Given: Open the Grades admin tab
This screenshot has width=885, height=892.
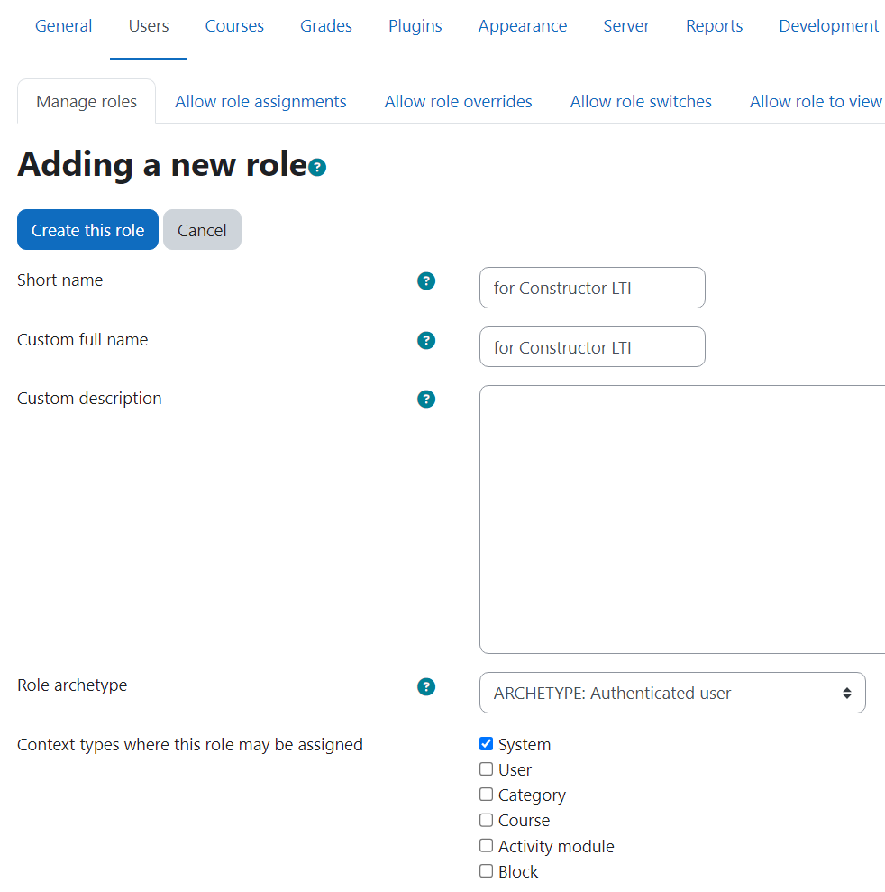Looking at the screenshot, I should (x=326, y=26).
